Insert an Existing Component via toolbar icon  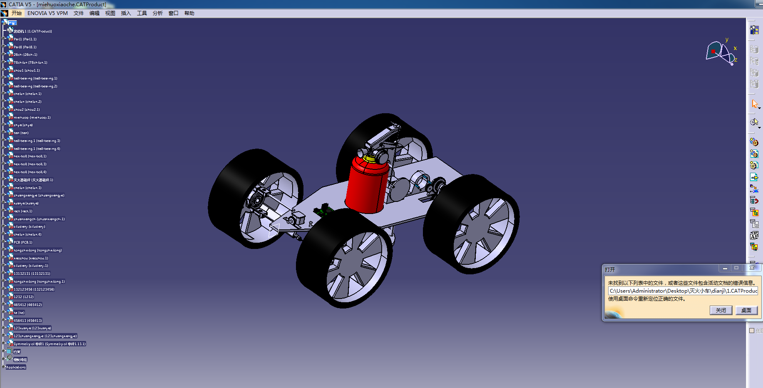tap(754, 177)
